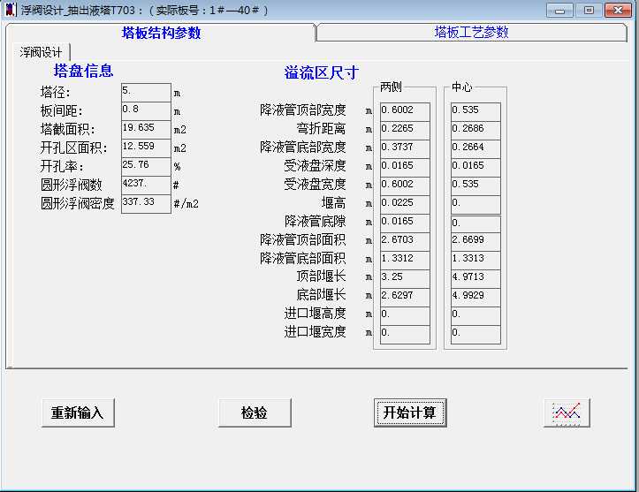Click 两侧 顶部堰长 field 3.25

point(405,278)
